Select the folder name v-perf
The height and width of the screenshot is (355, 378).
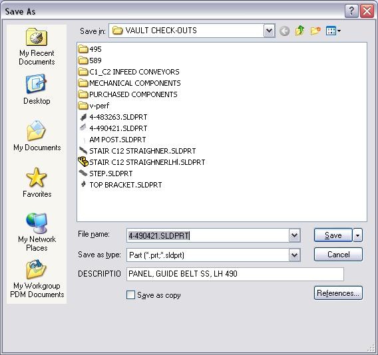[x=99, y=106]
